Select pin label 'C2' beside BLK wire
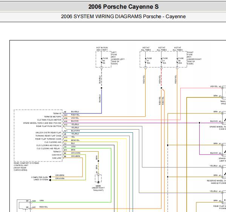Viewport: 226px width, 212px height. coord(65,144)
